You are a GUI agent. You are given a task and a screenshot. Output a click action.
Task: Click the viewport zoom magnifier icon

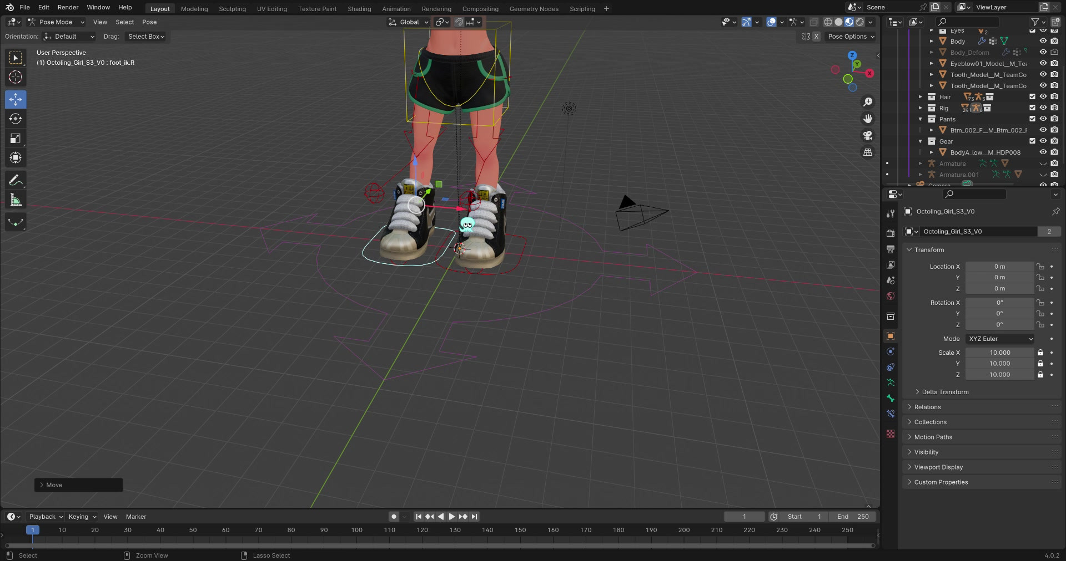[x=868, y=102]
